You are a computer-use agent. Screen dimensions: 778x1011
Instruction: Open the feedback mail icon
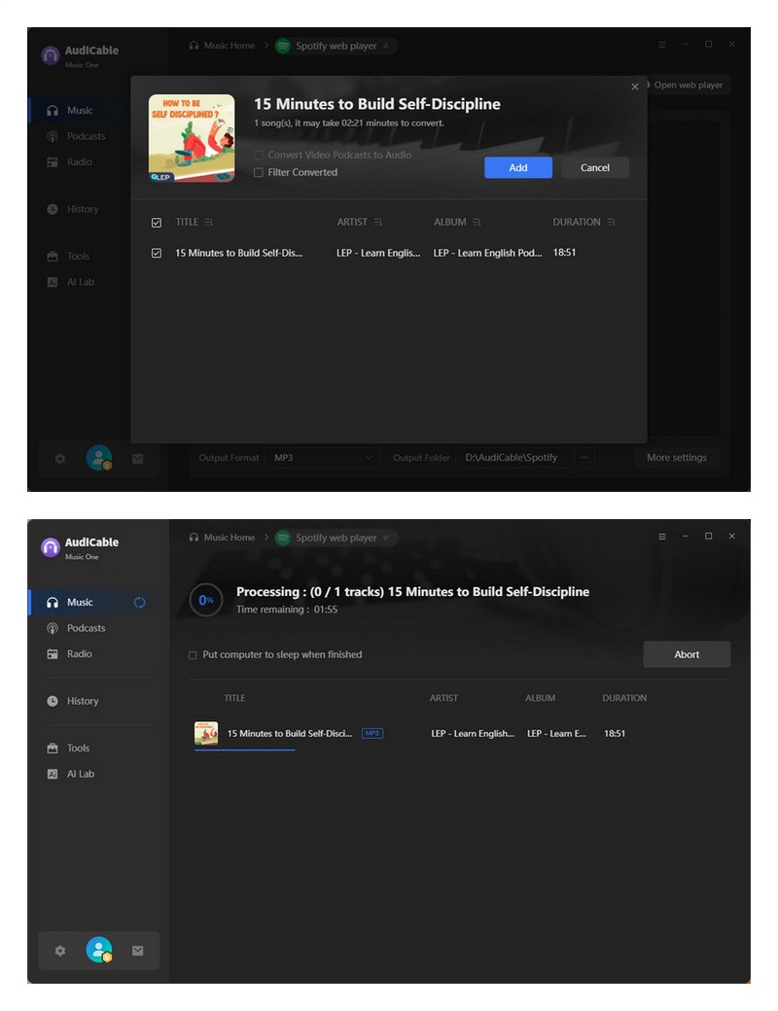[x=136, y=459]
